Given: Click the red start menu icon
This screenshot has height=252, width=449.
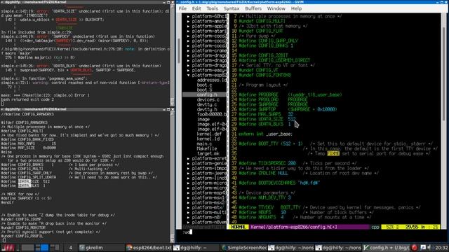Looking at the screenshot, I should (x=8, y=248).
